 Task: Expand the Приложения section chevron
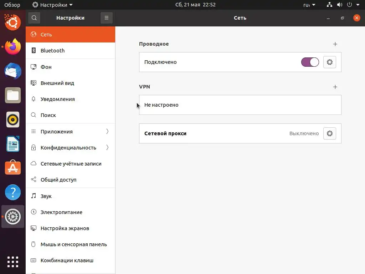click(x=107, y=131)
